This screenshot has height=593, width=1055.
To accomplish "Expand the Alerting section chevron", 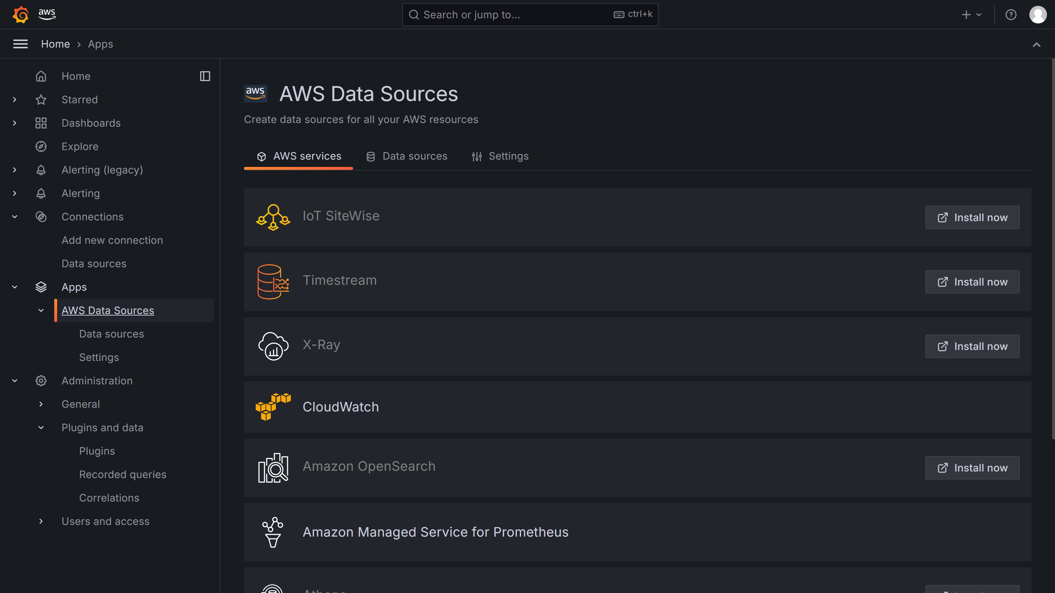I will [15, 193].
